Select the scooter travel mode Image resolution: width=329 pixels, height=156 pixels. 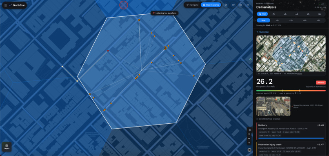tap(297, 14)
